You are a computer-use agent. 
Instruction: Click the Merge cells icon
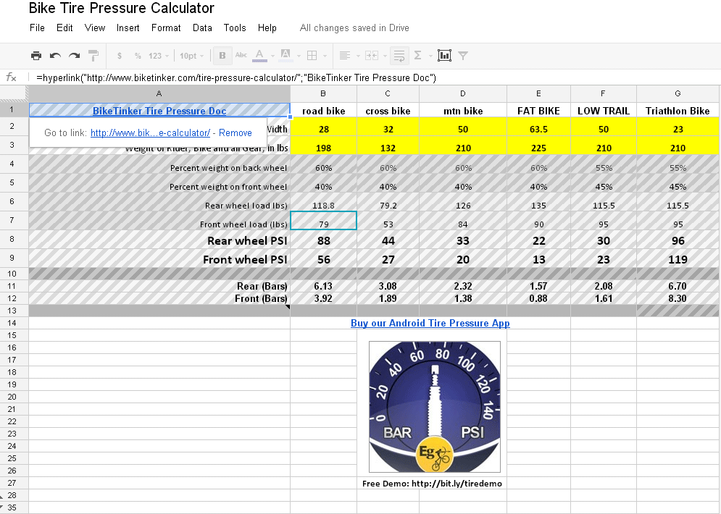pyautogui.click(x=370, y=56)
